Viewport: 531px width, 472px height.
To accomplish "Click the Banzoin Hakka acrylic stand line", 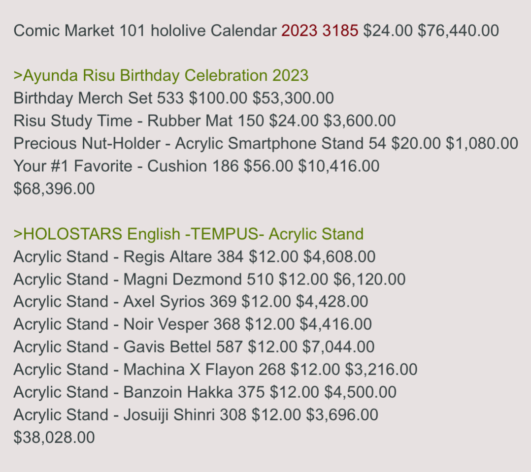I will [x=205, y=392].
